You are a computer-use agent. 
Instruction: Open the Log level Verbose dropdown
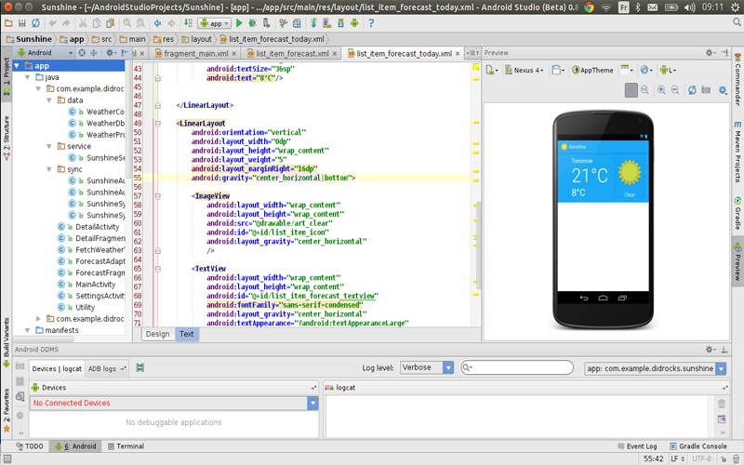pyautogui.click(x=427, y=367)
